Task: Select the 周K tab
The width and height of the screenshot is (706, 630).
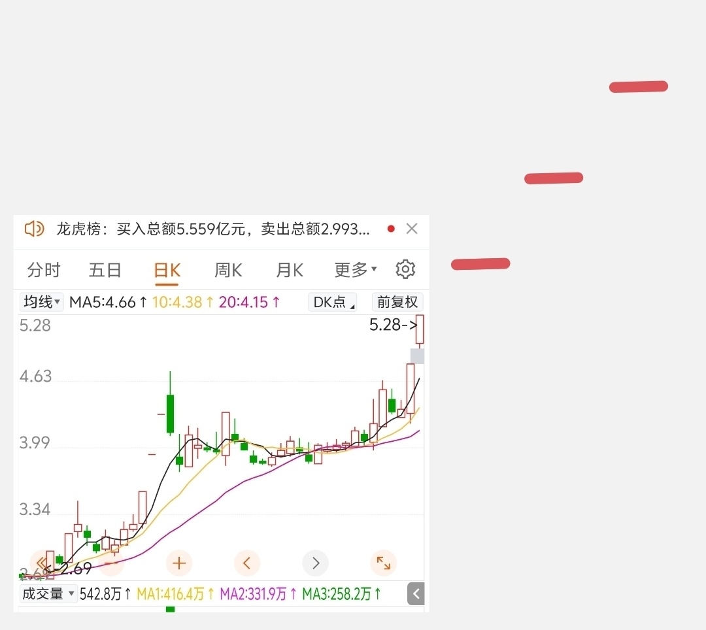Action: click(x=228, y=270)
